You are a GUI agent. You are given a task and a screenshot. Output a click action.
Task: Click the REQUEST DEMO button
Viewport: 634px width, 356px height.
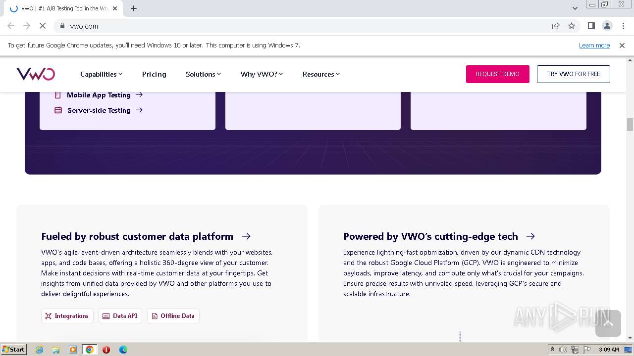click(497, 74)
